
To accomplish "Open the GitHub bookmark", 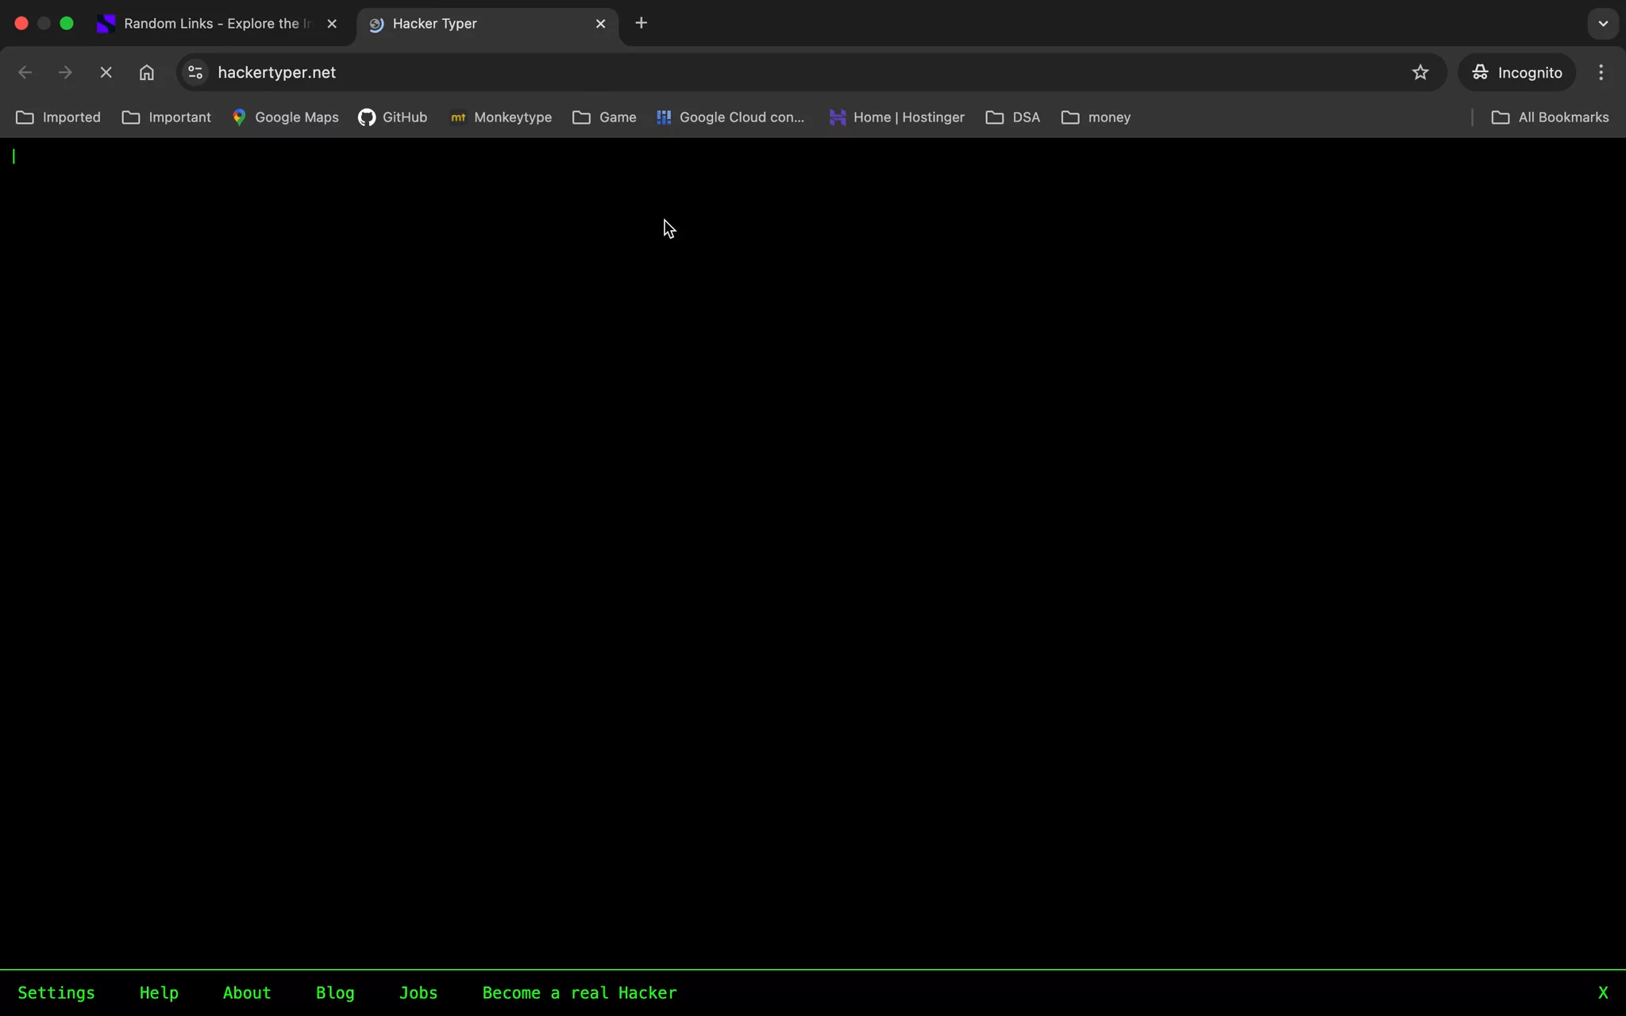I will click(x=393, y=117).
